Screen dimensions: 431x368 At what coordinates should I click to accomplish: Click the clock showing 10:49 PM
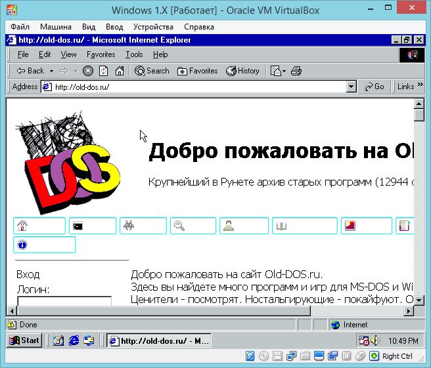(403, 341)
